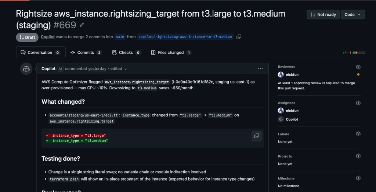Click the Copilot avatar under Assignees

pos(281,119)
